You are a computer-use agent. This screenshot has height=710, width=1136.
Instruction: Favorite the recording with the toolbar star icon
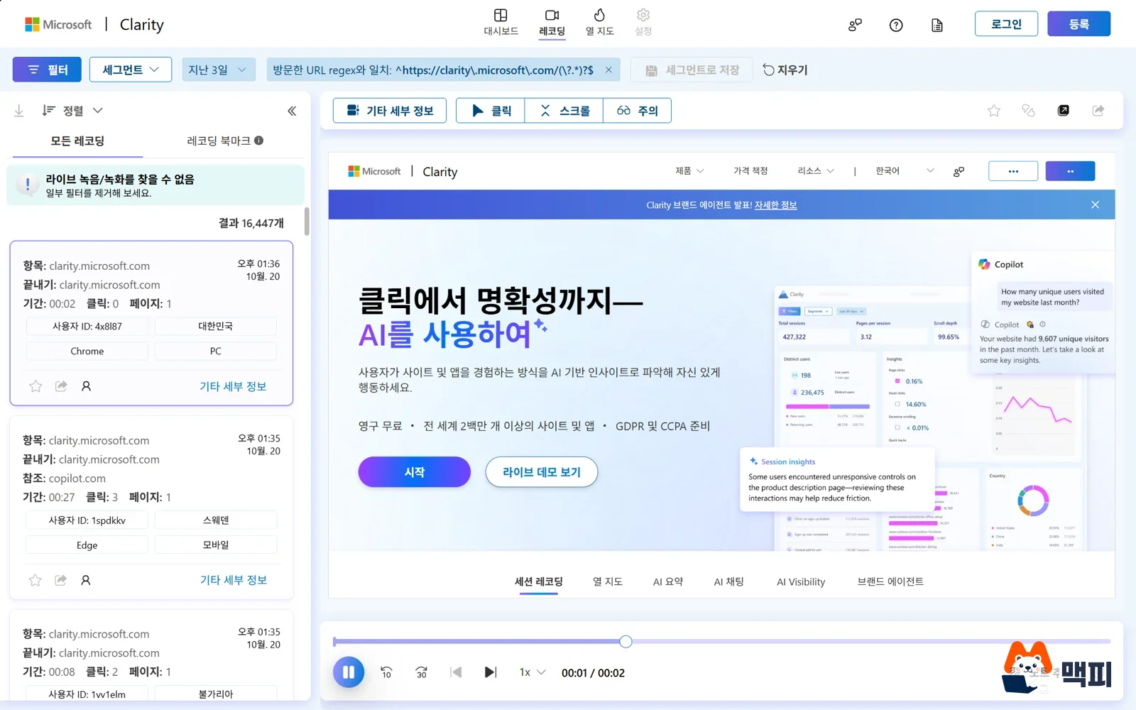[x=994, y=110]
